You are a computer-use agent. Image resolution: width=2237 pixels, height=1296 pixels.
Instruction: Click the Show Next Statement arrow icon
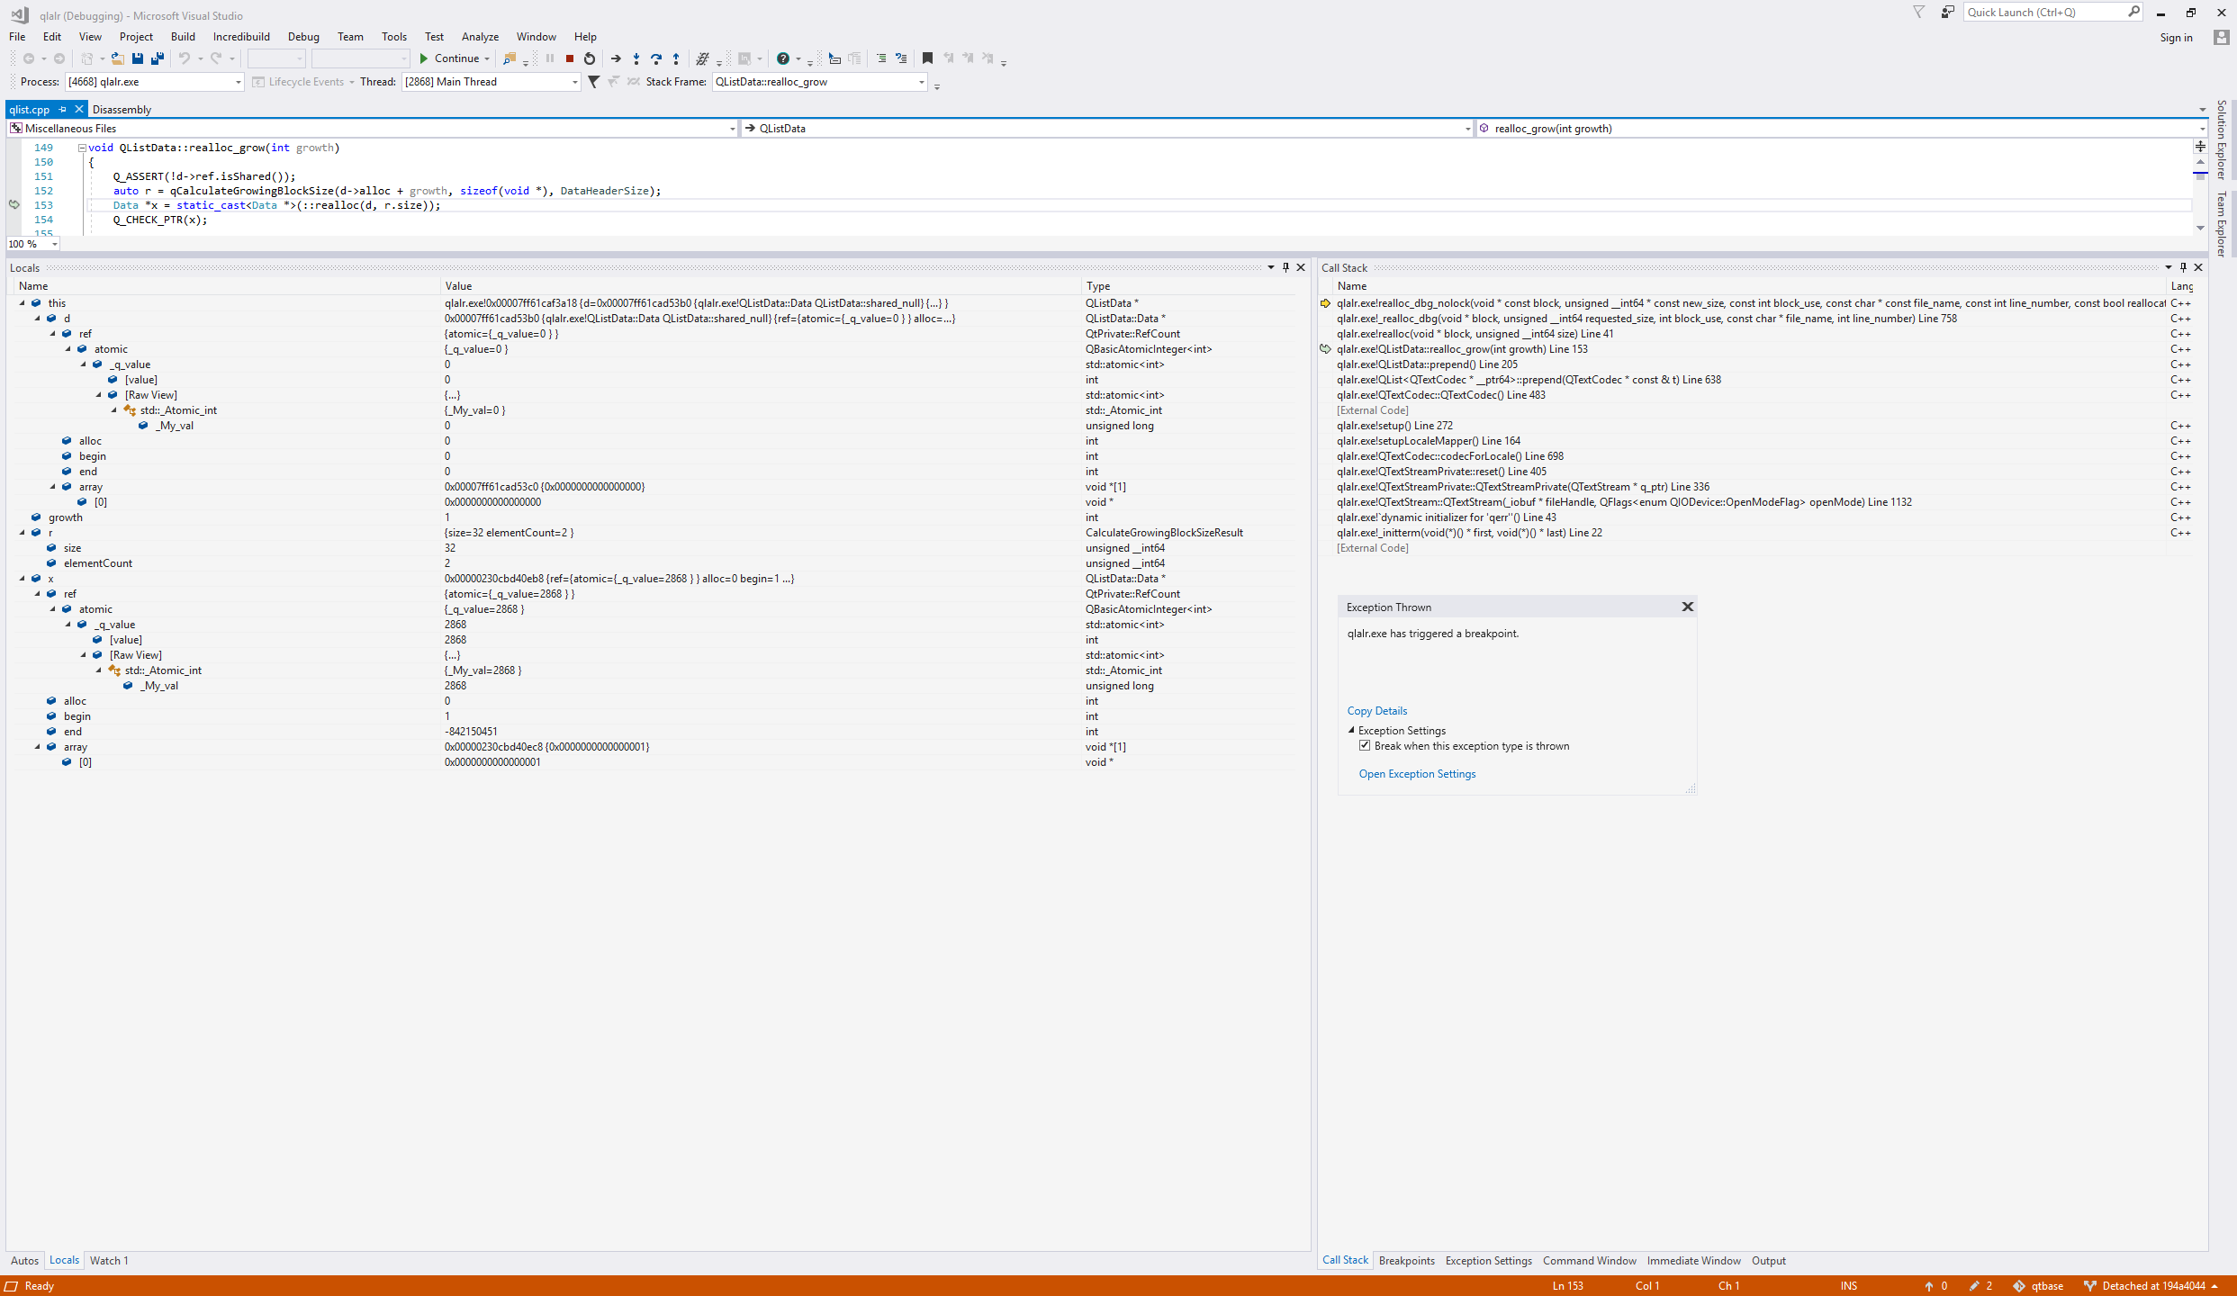(x=616, y=58)
